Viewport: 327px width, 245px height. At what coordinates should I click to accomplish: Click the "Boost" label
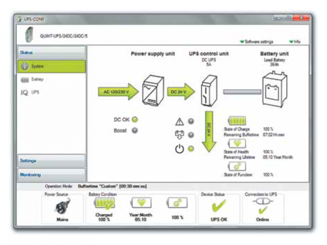(120, 131)
